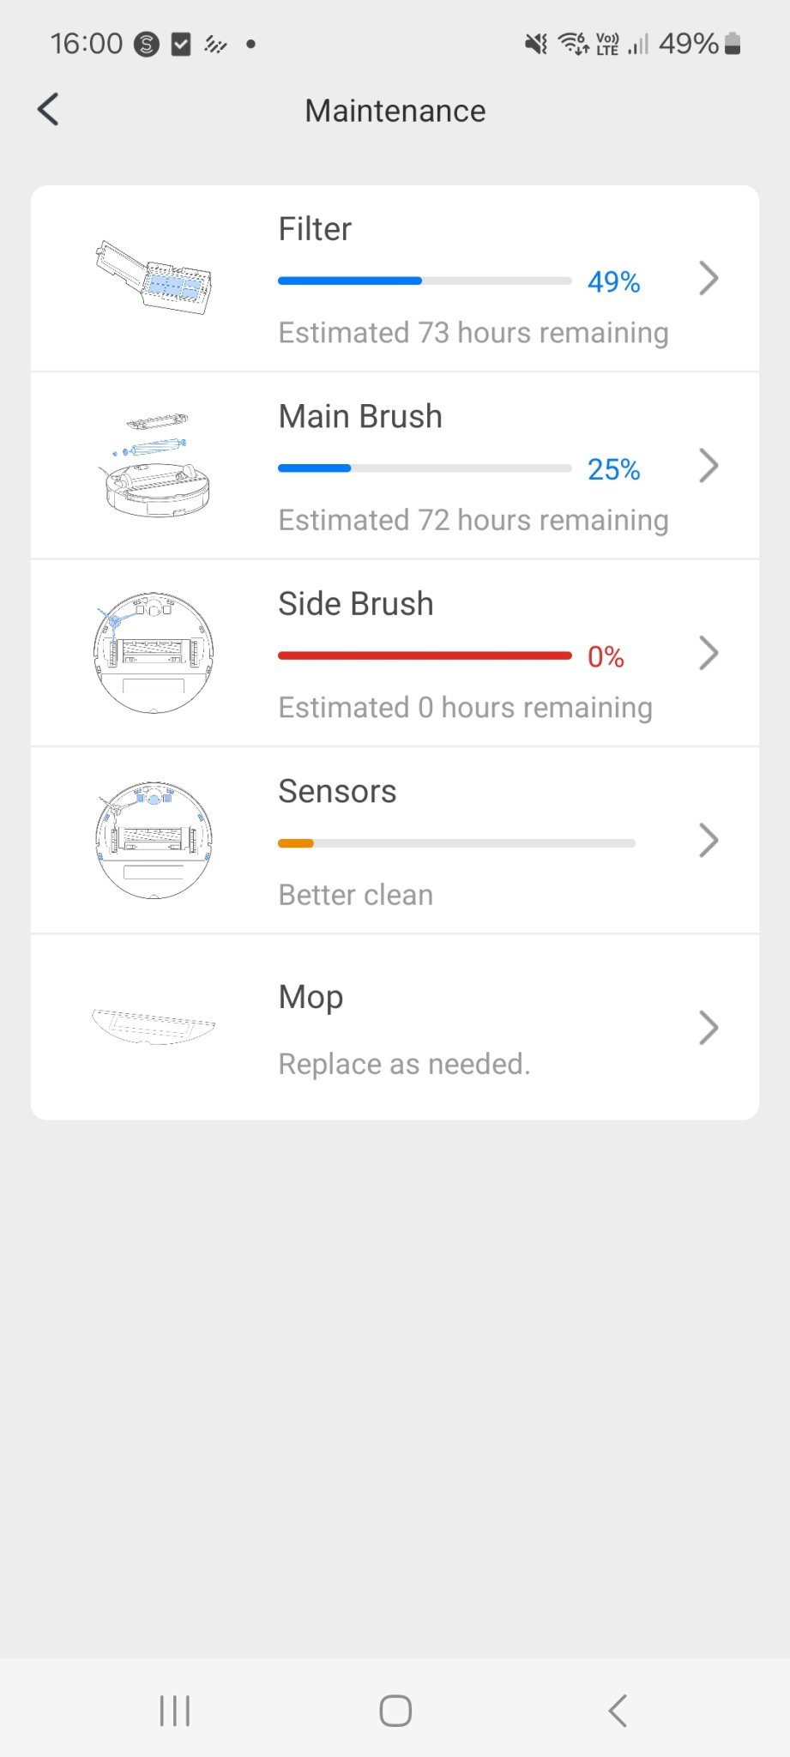Tap "Replace as needed." mop text

[404, 1064]
